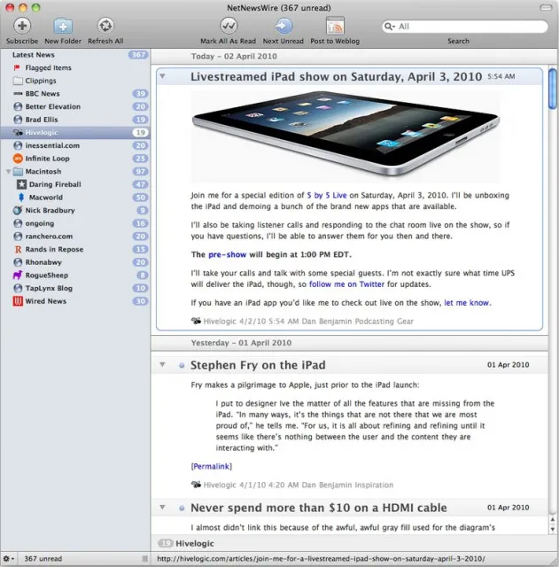Click the iPad image

point(345,136)
